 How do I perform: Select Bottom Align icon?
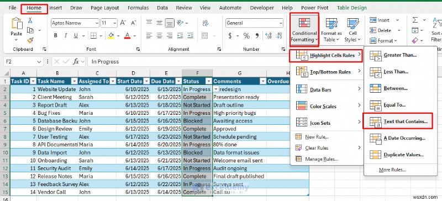170,23
